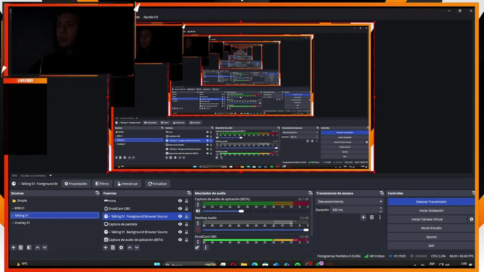Select the Talking 01 scene
The height and width of the screenshot is (272, 484).
tap(55, 215)
